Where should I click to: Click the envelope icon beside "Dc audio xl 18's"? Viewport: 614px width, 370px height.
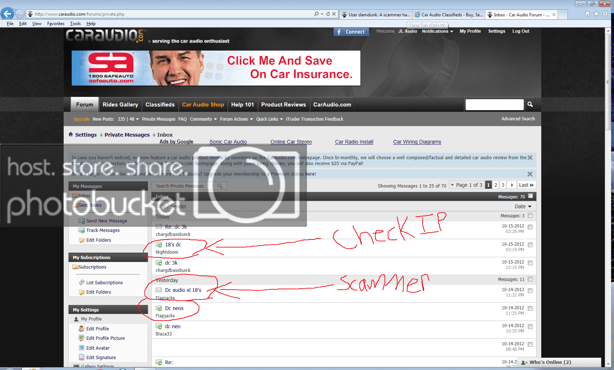tap(159, 290)
